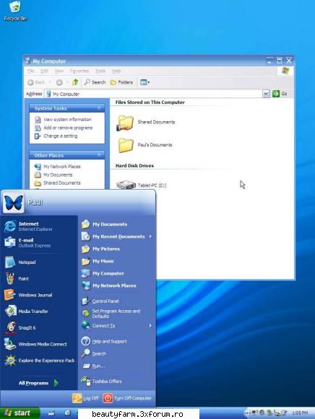Click the Go button beside address bar
The height and width of the screenshot is (419, 315).
[x=280, y=94]
